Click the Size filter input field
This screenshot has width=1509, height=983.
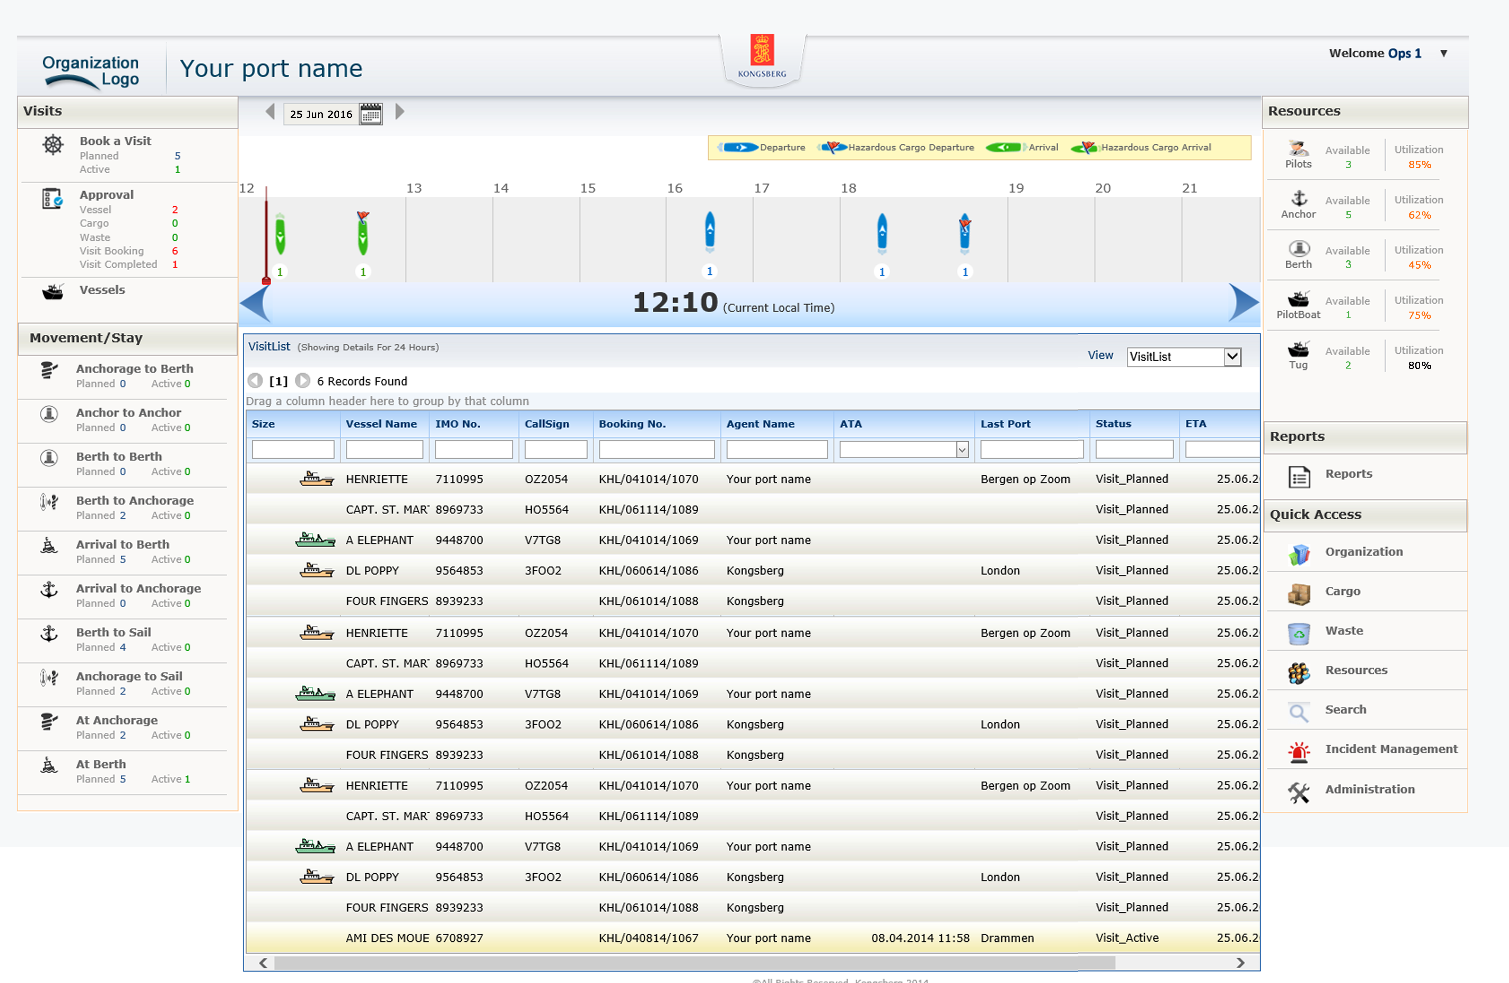point(293,449)
